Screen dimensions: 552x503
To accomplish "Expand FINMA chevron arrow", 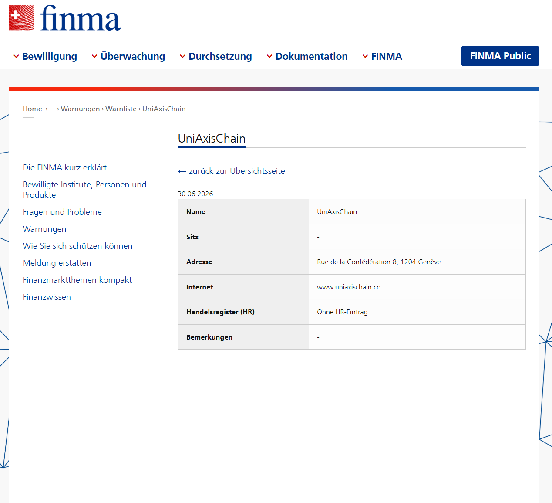I will tap(365, 56).
